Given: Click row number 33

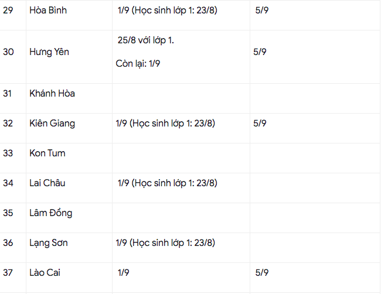Looking at the screenshot, I should (x=8, y=153).
